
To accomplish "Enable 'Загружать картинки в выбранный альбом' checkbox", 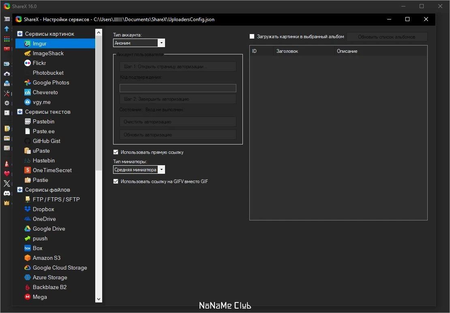I will 252,37.
